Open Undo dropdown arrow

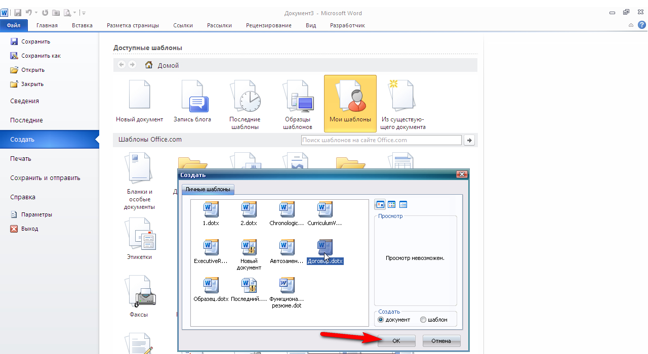[x=36, y=12]
